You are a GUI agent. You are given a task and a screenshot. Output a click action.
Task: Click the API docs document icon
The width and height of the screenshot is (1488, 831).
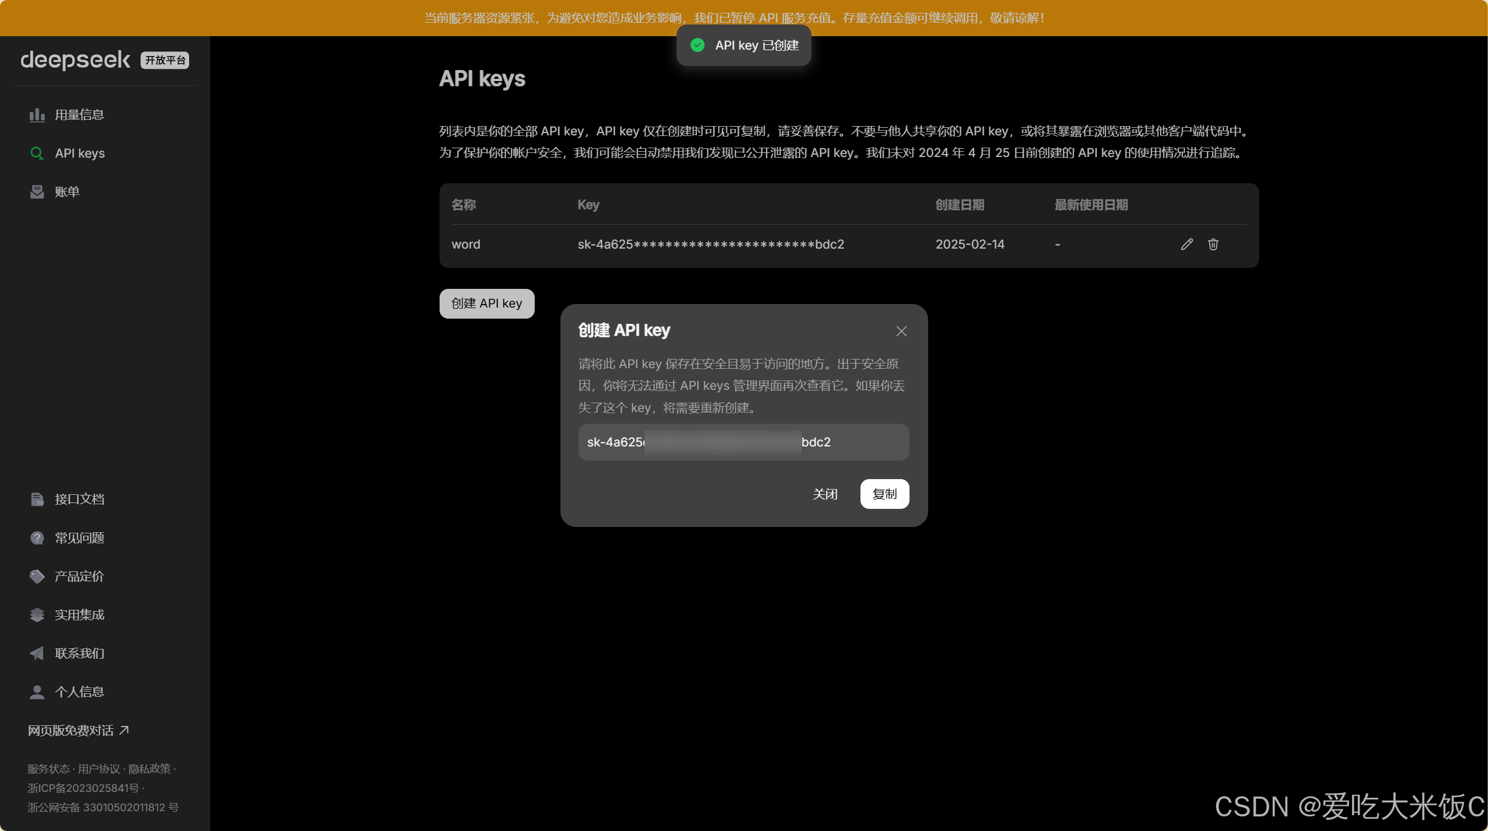click(x=37, y=500)
